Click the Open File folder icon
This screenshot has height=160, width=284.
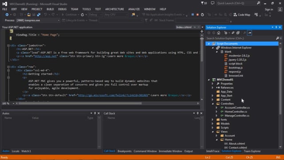pyautogui.click(x=29, y=15)
